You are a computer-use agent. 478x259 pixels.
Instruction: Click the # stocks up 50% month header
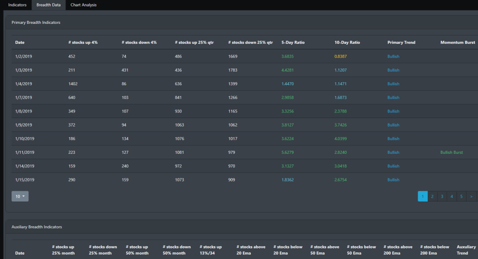(x=137, y=250)
